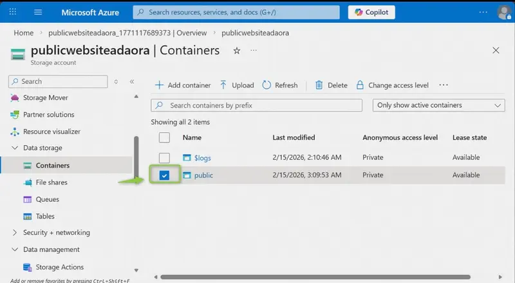The image size is (515, 283).
Task: Refresh the containers list
Action: (x=280, y=85)
